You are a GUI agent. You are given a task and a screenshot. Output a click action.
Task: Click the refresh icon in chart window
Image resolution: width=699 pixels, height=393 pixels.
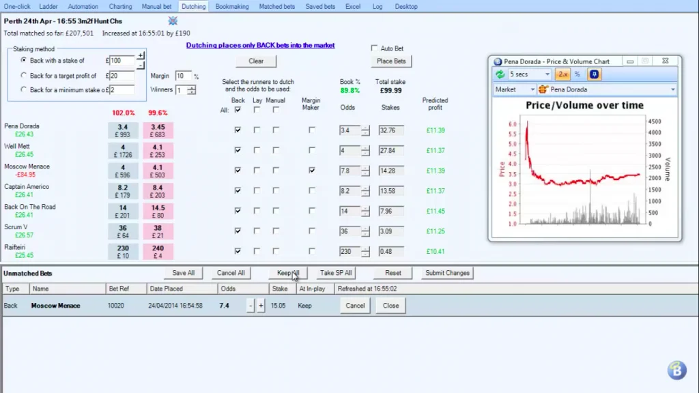tap(500, 74)
